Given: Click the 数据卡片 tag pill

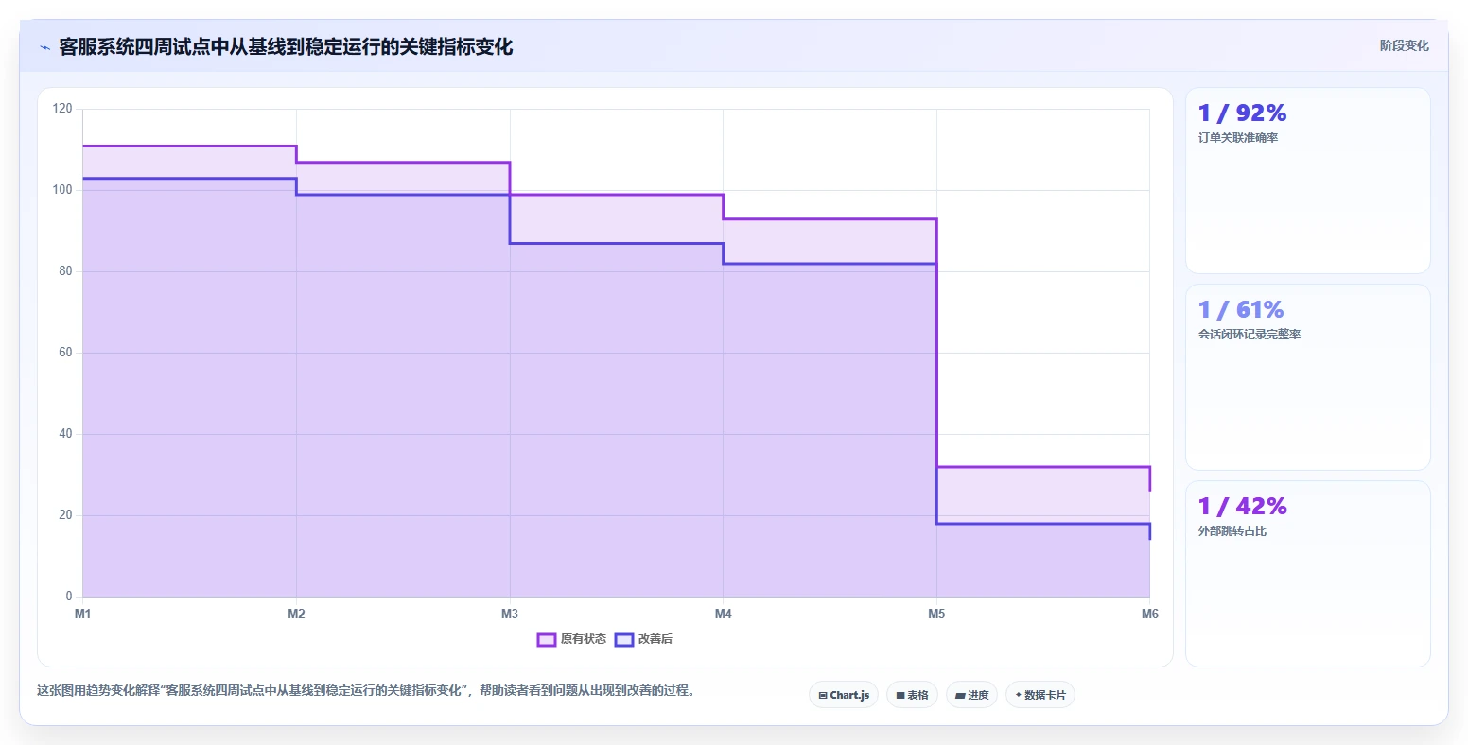Looking at the screenshot, I should coord(1040,695).
